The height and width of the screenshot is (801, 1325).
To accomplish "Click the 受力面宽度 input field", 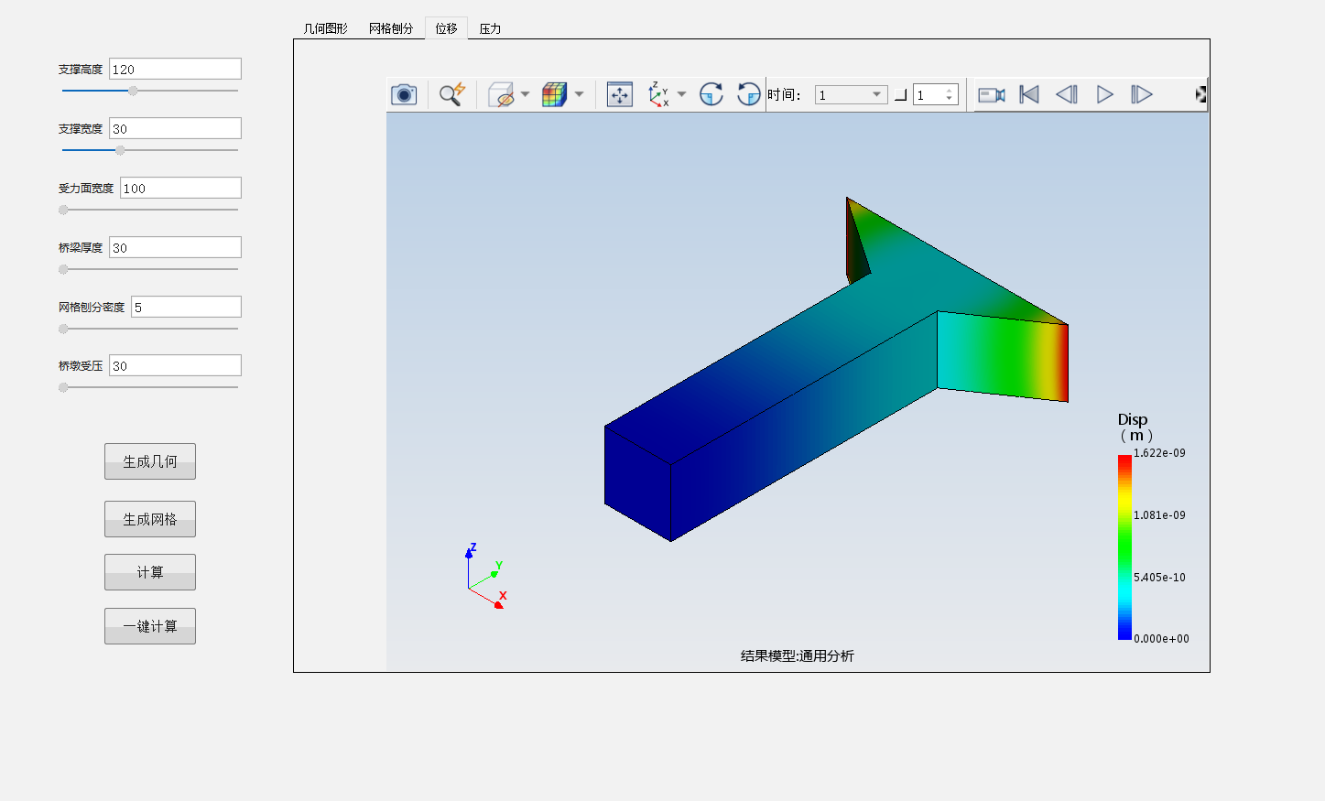I will pos(180,188).
